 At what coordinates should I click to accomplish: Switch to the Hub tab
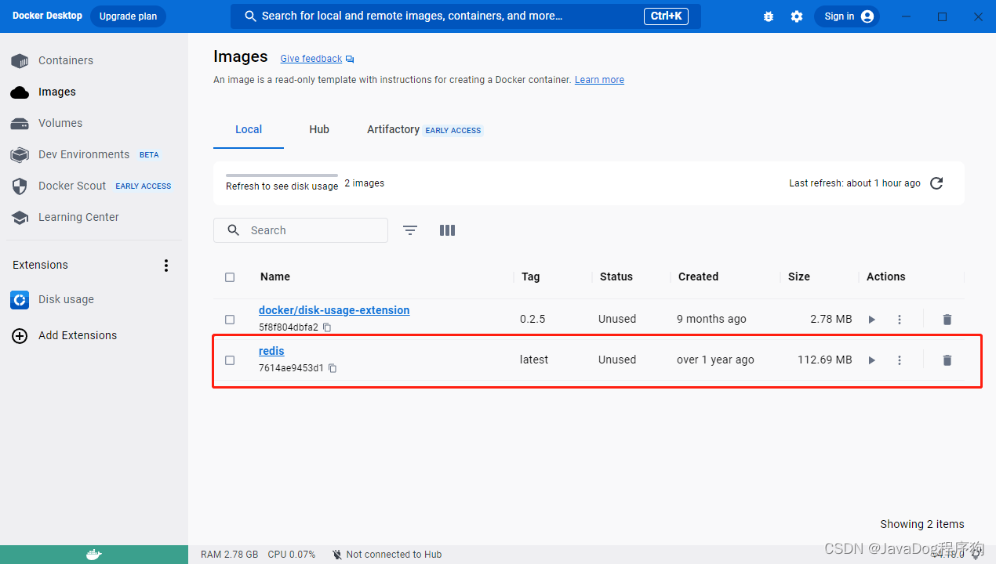[x=318, y=129]
